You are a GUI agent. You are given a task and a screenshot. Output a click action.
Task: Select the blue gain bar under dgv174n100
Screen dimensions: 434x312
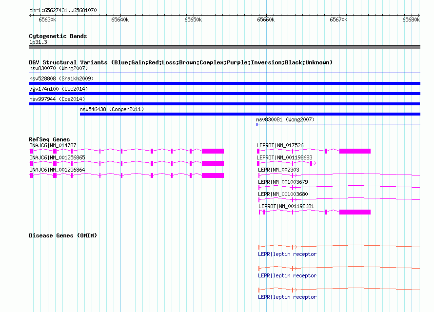click(224, 94)
